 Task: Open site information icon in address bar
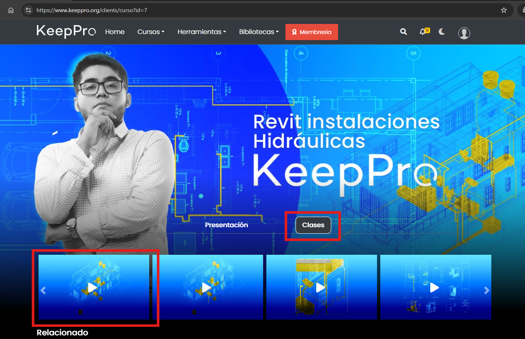coord(28,10)
